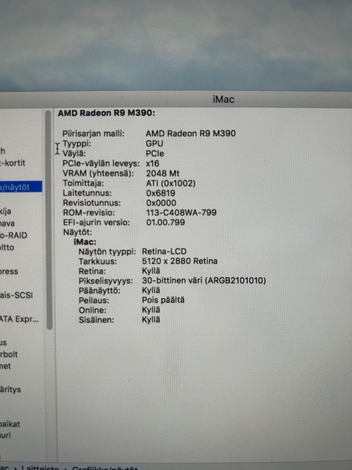Click the 'Näytön tyyppi:' label

(x=107, y=252)
